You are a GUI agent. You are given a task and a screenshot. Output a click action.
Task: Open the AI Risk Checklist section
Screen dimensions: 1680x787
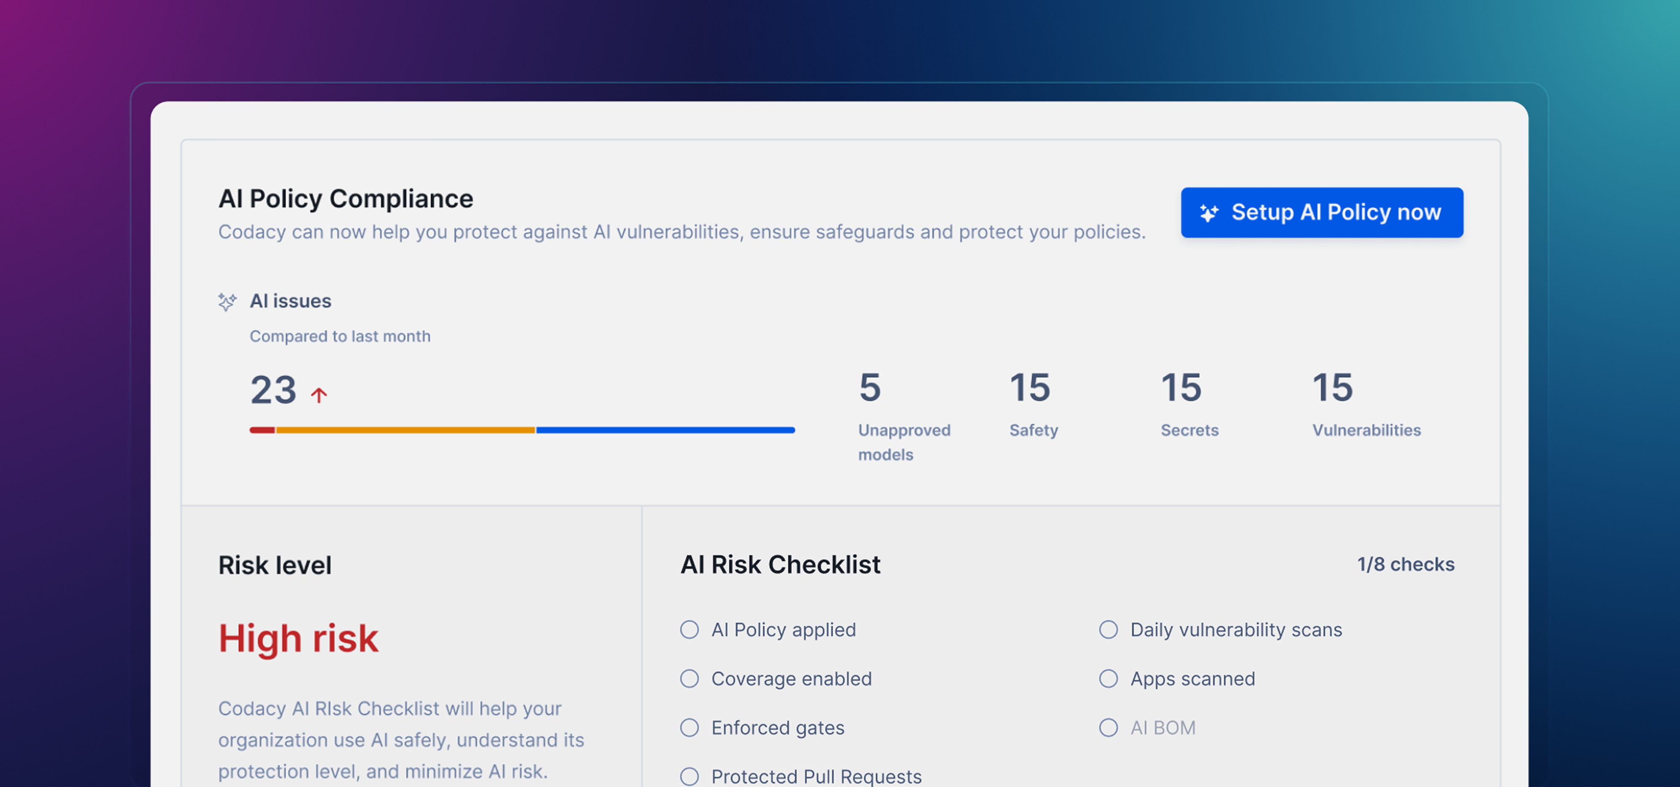[x=780, y=565]
